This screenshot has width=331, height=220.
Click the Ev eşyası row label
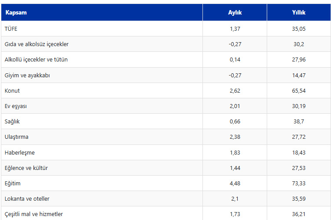pos(15,106)
